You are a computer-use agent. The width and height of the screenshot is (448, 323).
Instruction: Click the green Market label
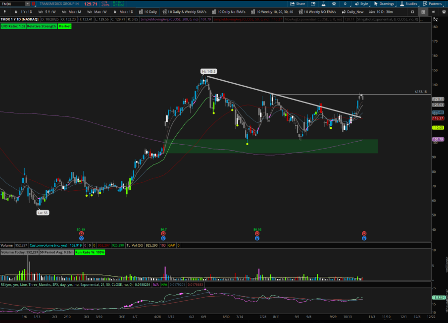click(x=64, y=26)
